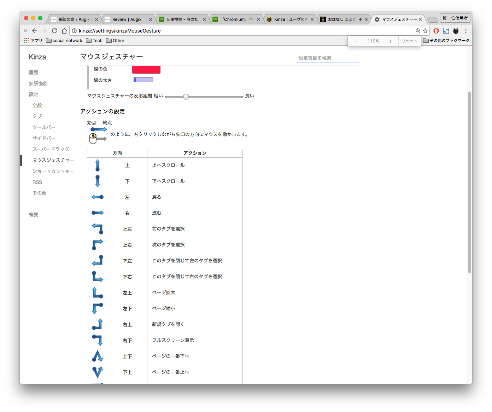Click the leftmost sidebar toggle arrow icon
The width and height of the screenshot is (492, 412).
click(25, 31)
